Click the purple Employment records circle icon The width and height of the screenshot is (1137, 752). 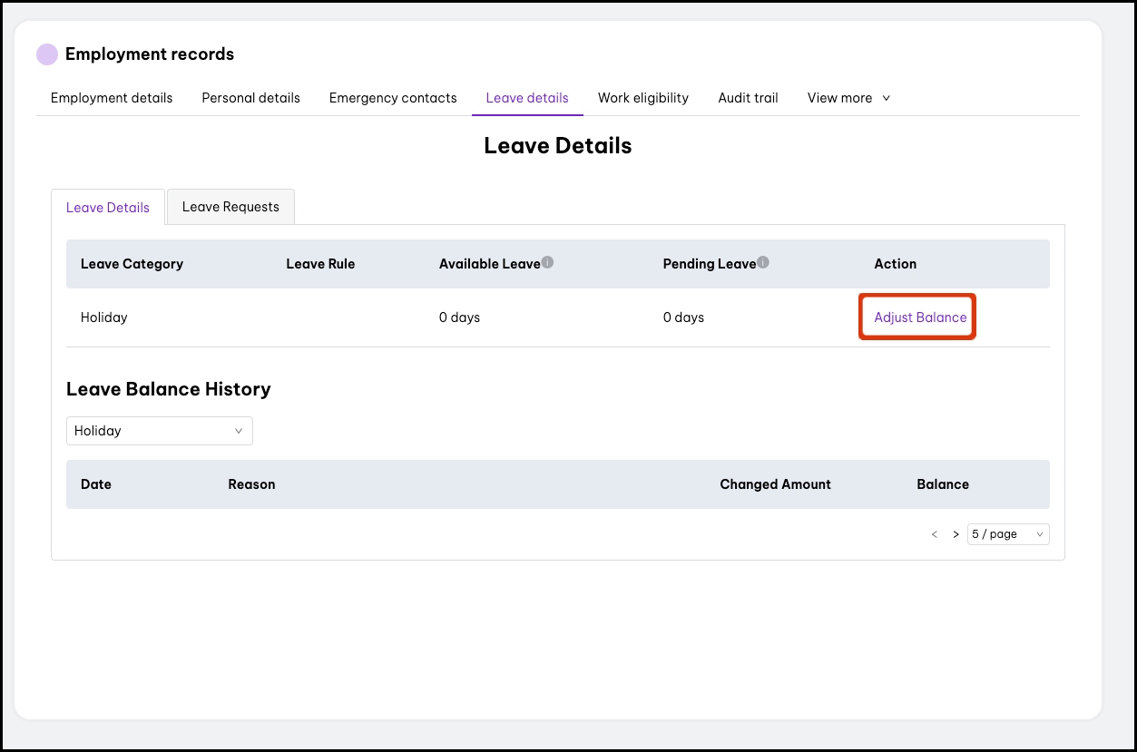[47, 54]
